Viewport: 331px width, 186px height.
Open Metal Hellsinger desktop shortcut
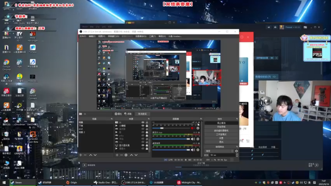click(33, 36)
